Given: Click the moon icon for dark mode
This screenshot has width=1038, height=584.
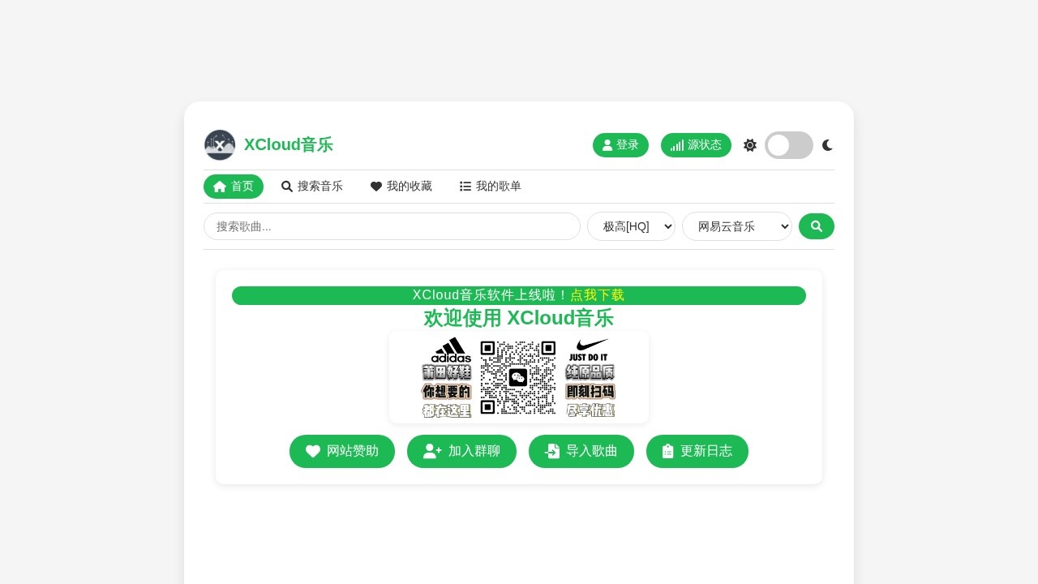Looking at the screenshot, I should click(827, 145).
